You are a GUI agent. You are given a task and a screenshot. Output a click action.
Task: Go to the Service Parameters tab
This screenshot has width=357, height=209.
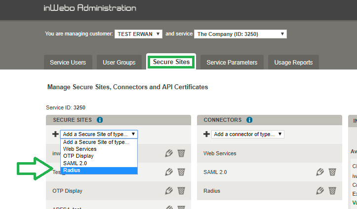[x=232, y=63]
